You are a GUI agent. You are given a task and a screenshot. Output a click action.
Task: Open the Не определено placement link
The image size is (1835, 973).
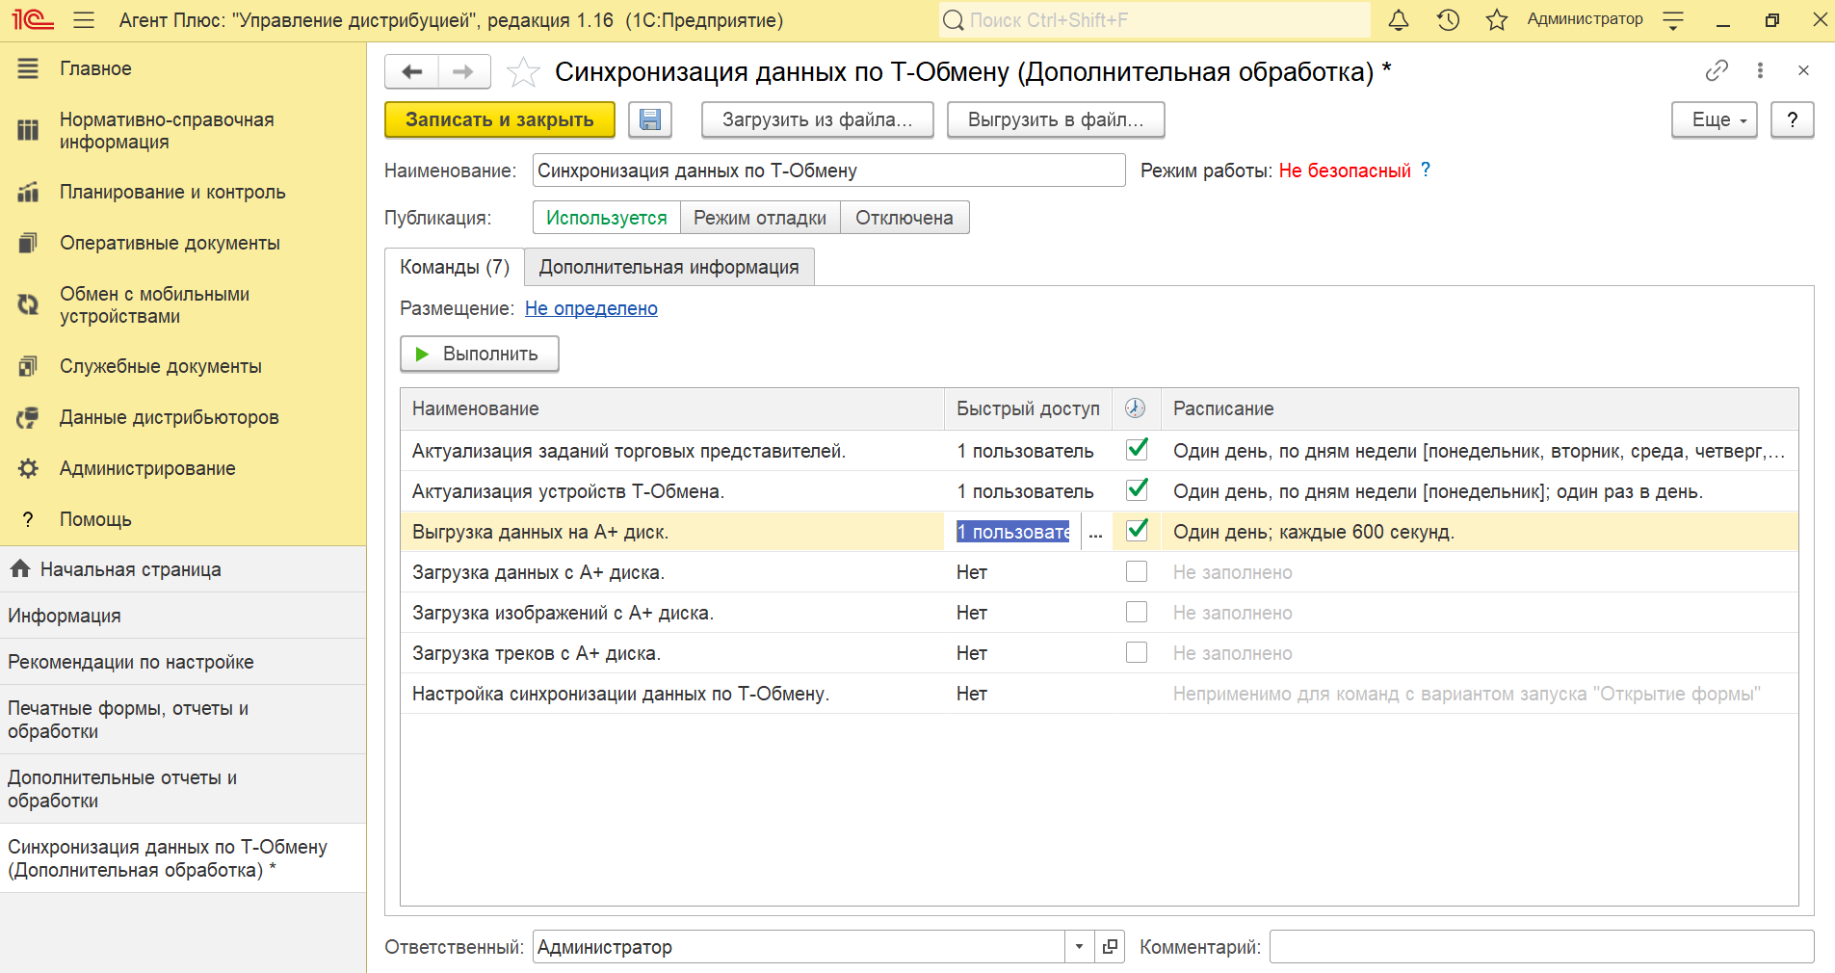[x=591, y=308]
